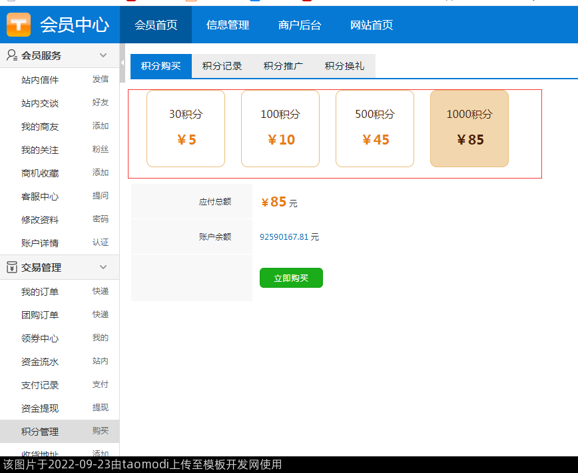The image size is (578, 473).
Task: Open 我的订单 in the sidebar
Action: [40, 292]
